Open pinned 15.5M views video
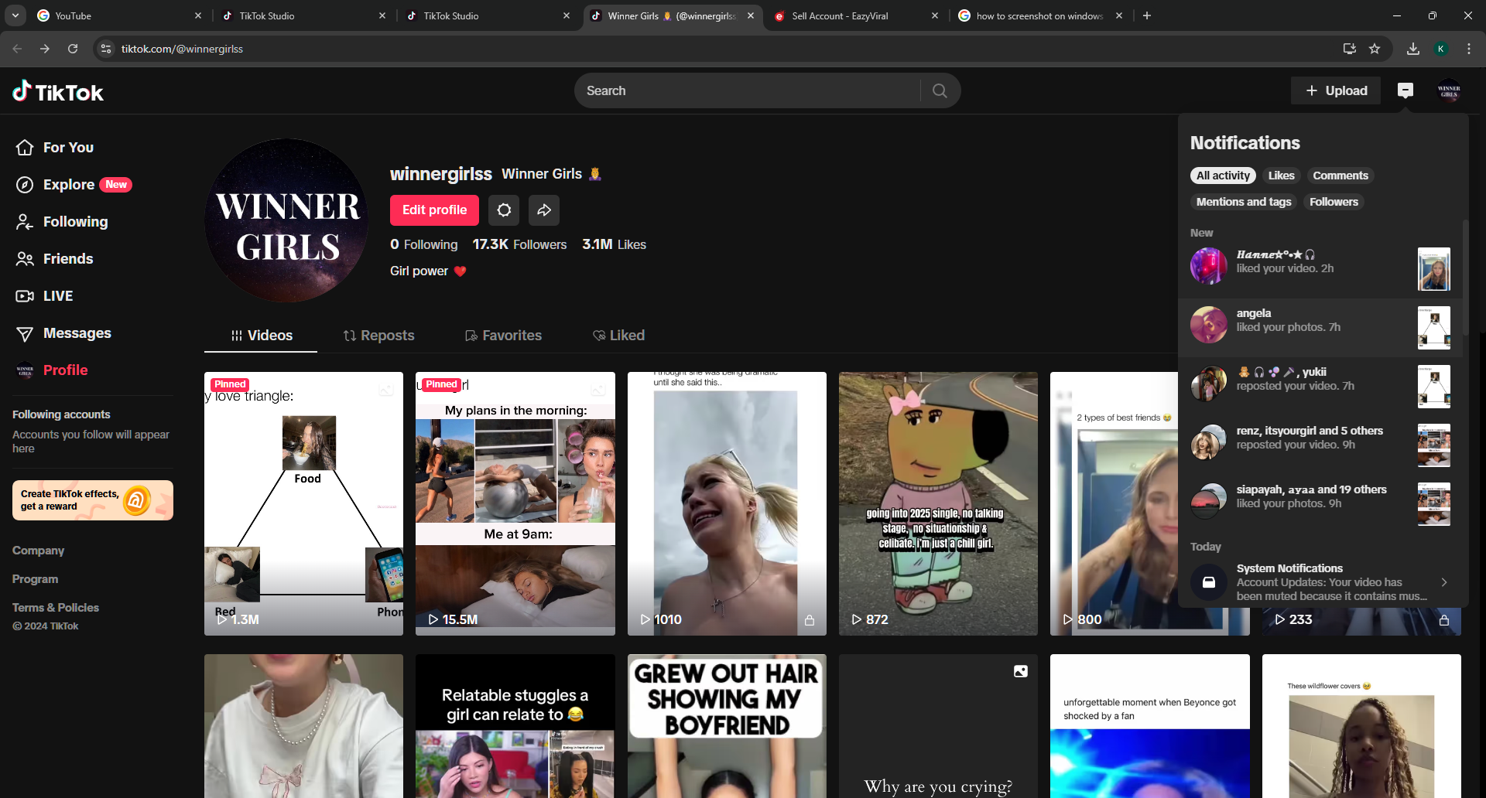This screenshot has width=1486, height=798. click(x=515, y=504)
